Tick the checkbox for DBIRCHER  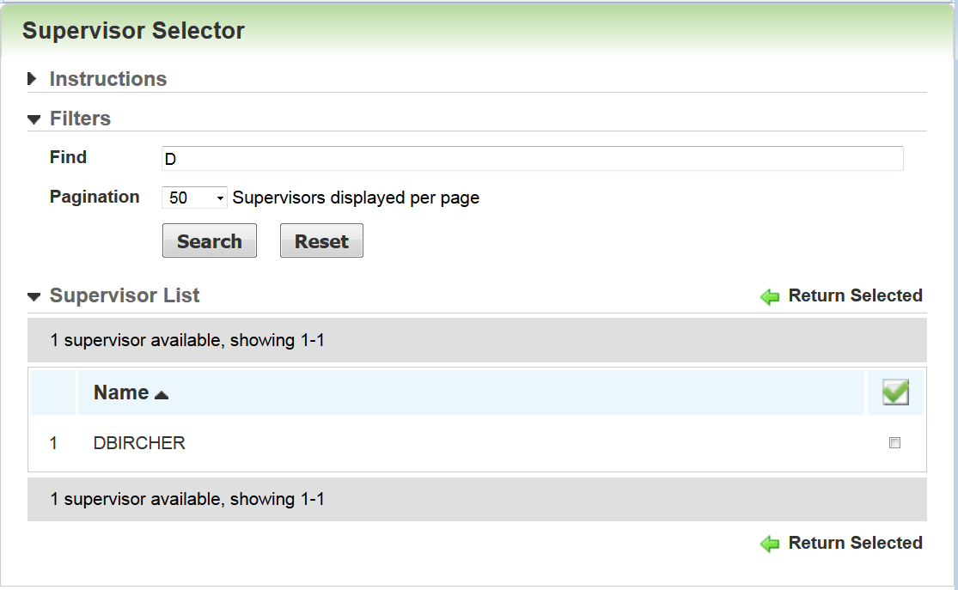894,443
